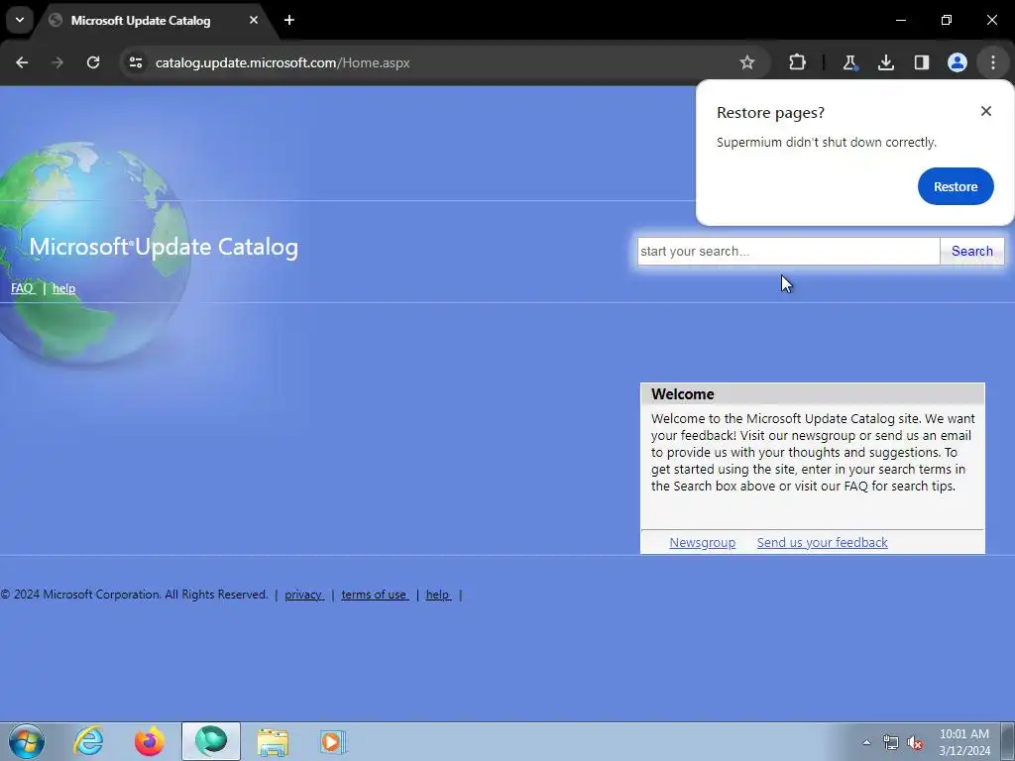The height and width of the screenshot is (761, 1015).
Task: Click the Welcome heading text
Action: [x=682, y=394]
